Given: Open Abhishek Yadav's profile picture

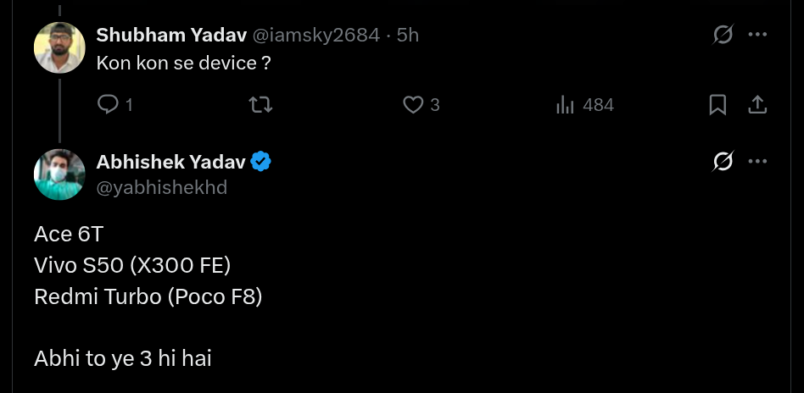Looking at the screenshot, I should [59, 174].
